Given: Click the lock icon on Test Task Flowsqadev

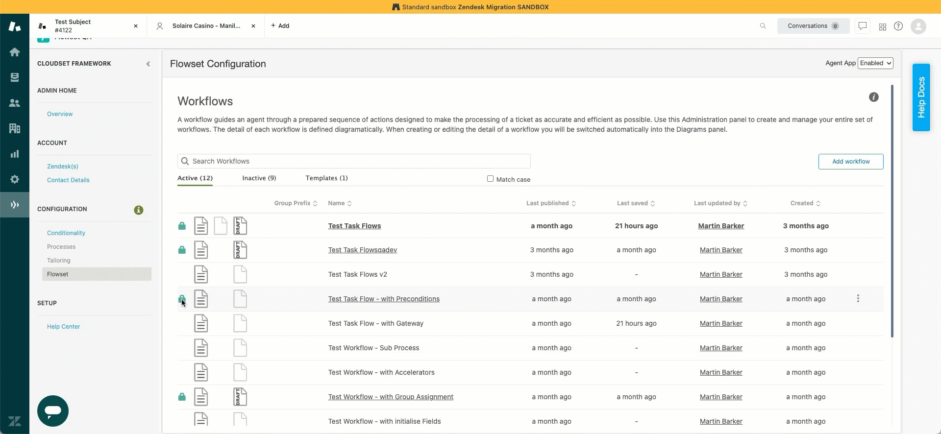Looking at the screenshot, I should (x=182, y=250).
